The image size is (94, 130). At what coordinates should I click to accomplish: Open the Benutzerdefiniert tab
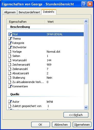[x=29, y=12]
